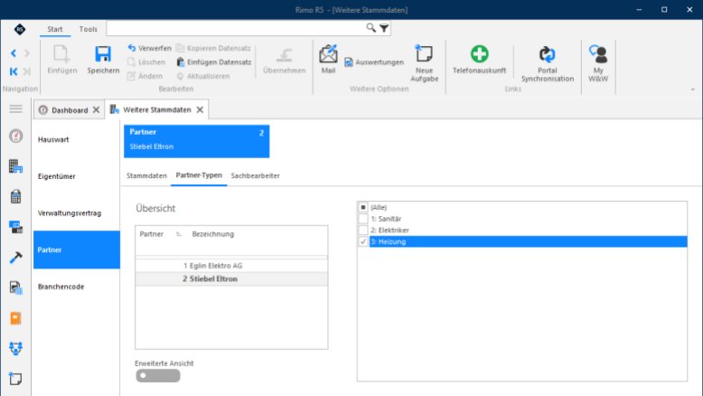Viewport: 703px width, 396px height.
Task: Select Partner in the left list
Action: tap(77, 250)
